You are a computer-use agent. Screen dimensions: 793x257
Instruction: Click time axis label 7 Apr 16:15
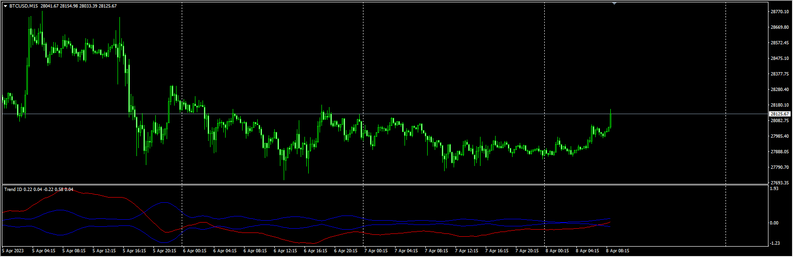tap(497, 251)
